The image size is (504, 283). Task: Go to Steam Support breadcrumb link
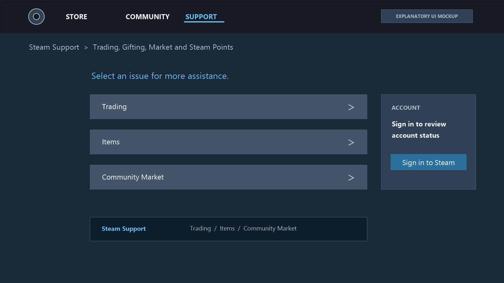pyautogui.click(x=54, y=47)
